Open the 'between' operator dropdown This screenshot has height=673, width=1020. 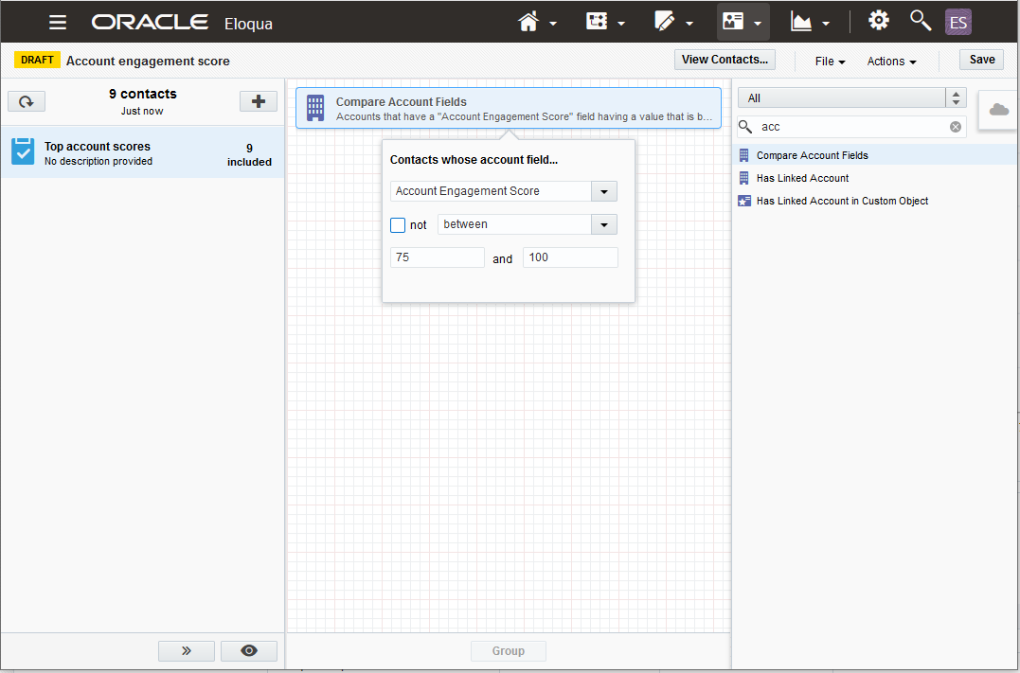click(x=603, y=225)
